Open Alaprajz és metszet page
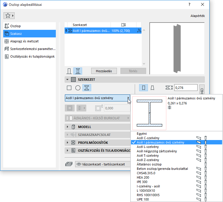The image size is (223, 202). click(x=30, y=41)
